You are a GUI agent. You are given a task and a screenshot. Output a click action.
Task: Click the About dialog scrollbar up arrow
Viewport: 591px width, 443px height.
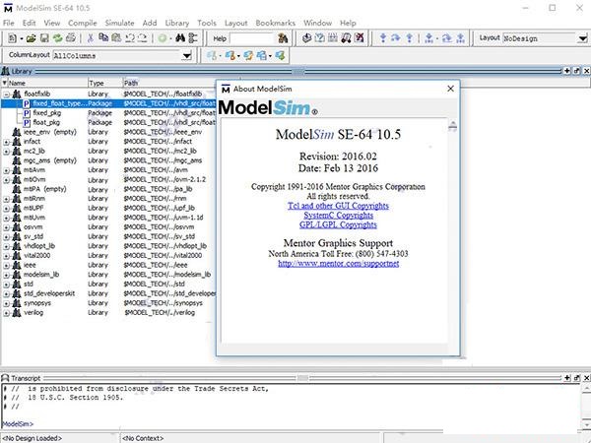(453, 125)
